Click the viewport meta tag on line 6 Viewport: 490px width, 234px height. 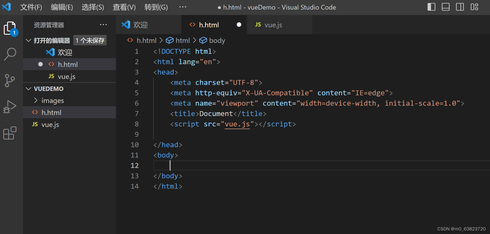(x=317, y=103)
